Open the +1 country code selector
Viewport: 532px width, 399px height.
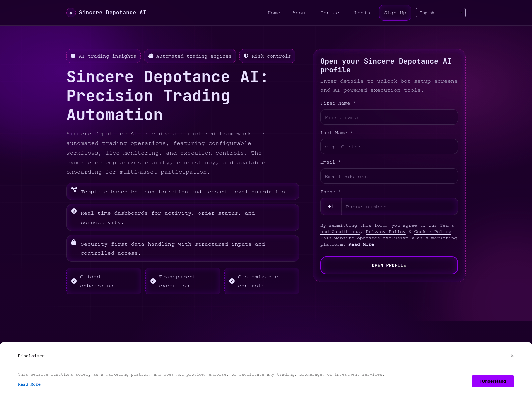(331, 206)
